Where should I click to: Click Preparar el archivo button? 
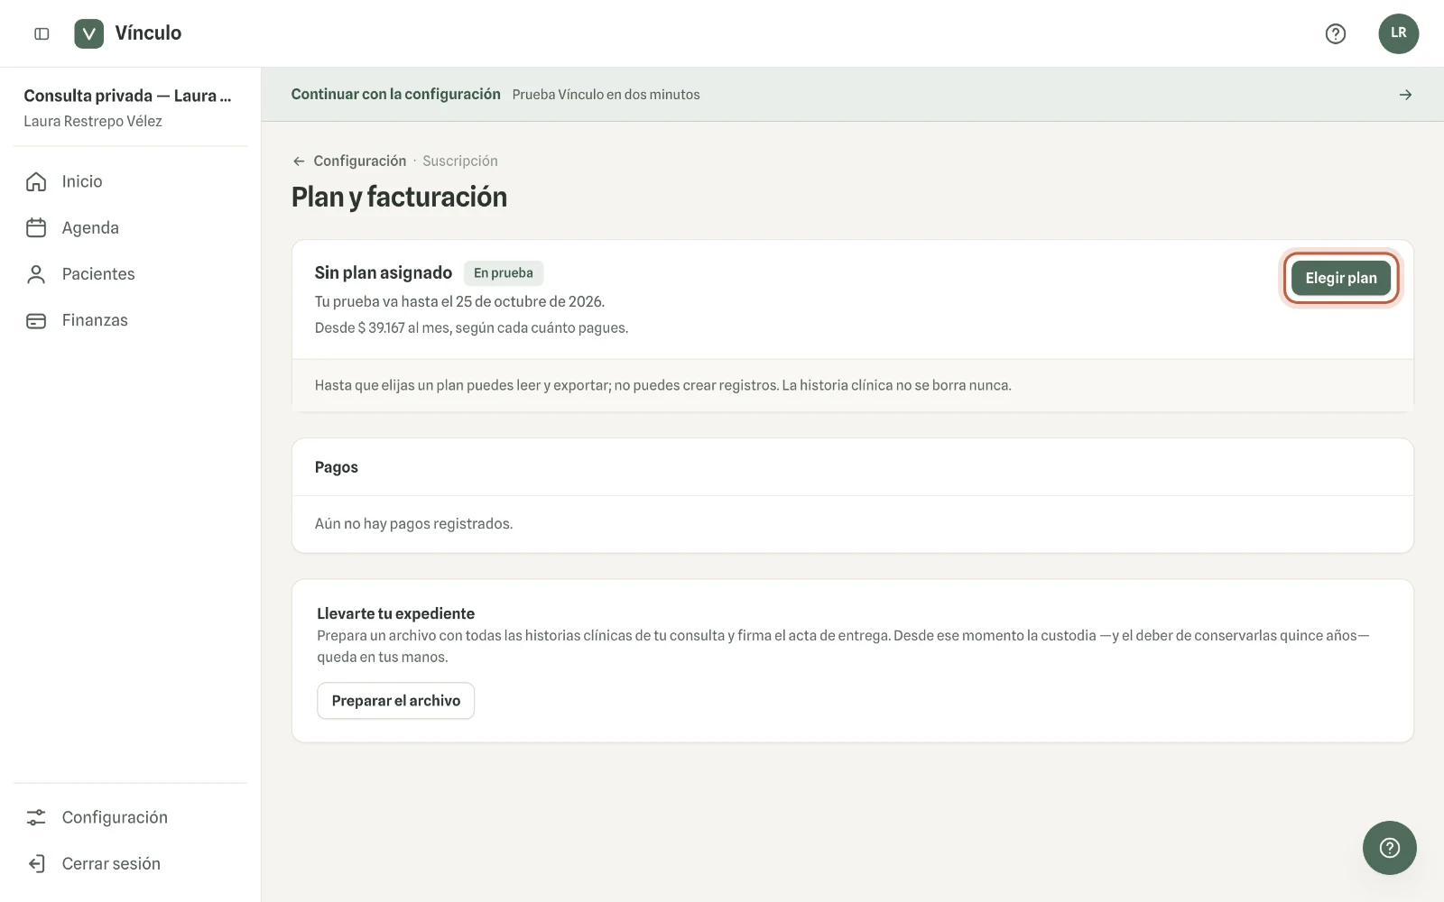point(395,701)
